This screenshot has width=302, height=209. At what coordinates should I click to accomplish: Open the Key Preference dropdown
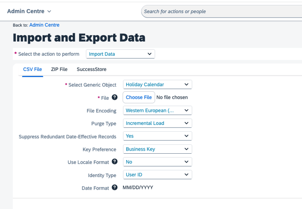coord(157,149)
